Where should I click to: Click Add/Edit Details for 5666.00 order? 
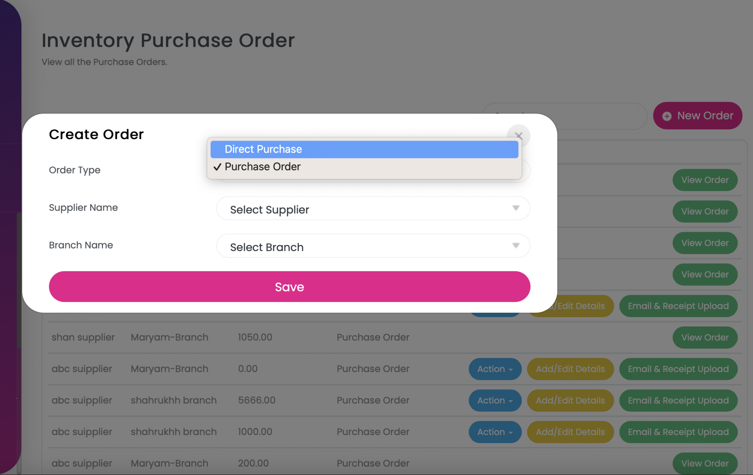click(570, 400)
